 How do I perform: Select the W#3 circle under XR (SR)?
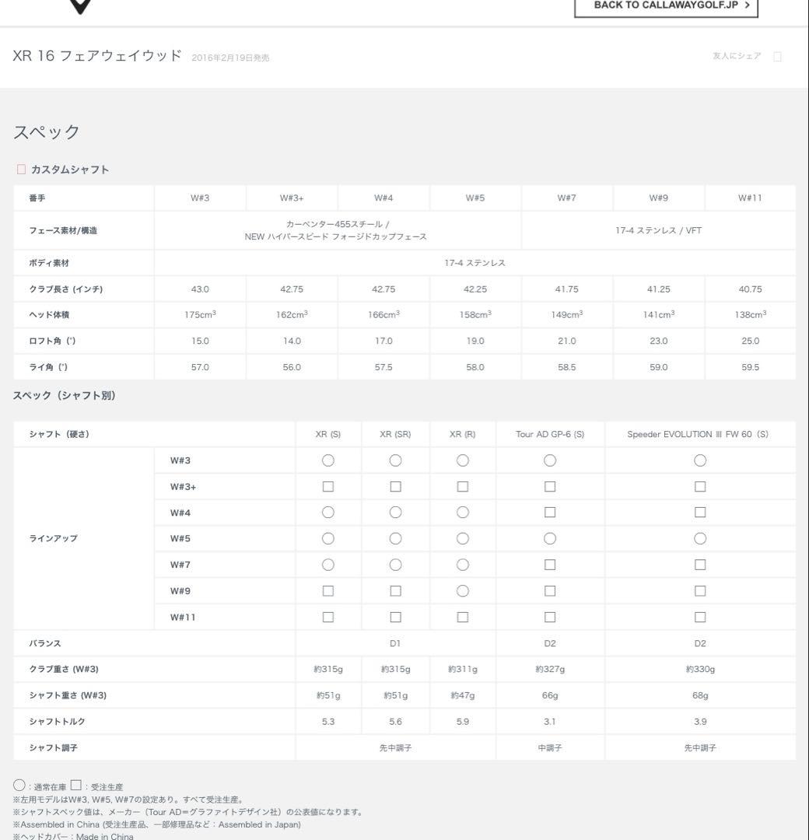(395, 460)
